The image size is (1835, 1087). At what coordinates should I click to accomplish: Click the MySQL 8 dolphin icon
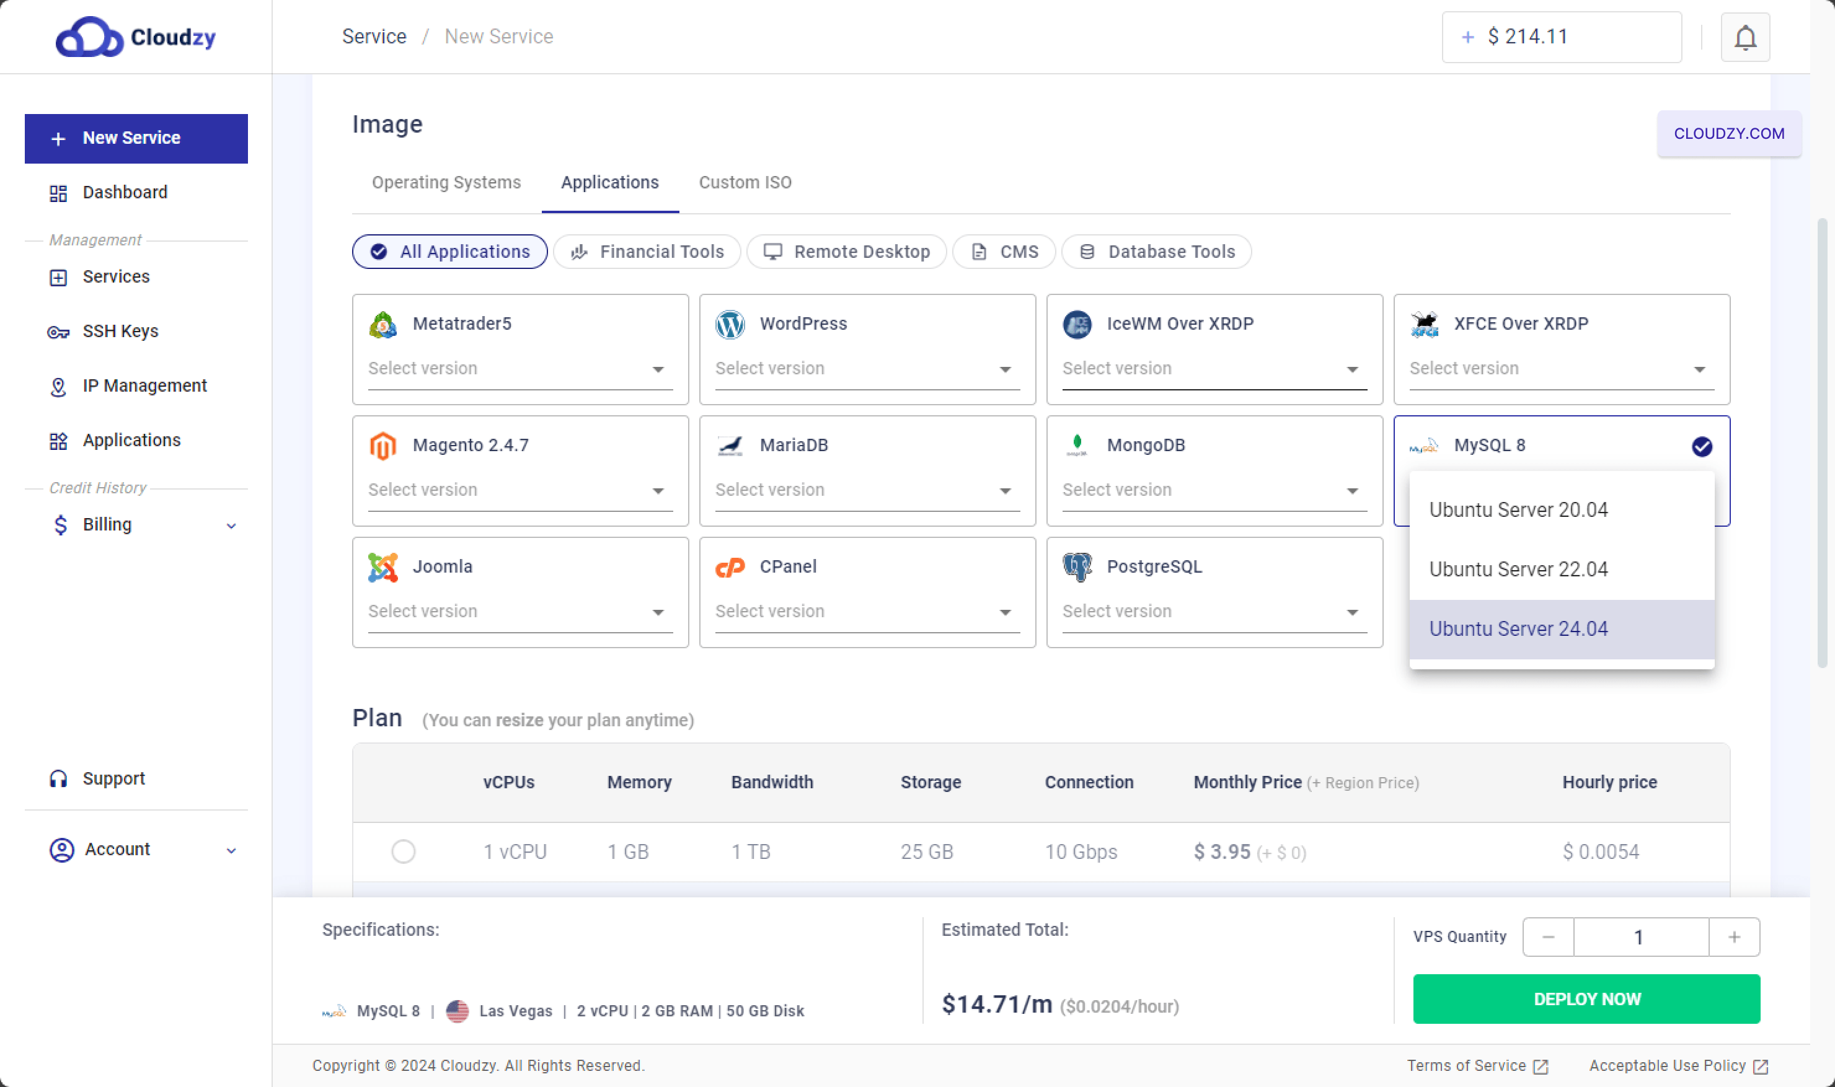point(1425,446)
